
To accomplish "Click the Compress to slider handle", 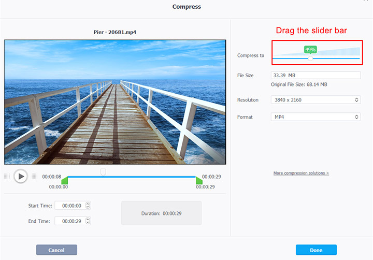I will 310,59.
